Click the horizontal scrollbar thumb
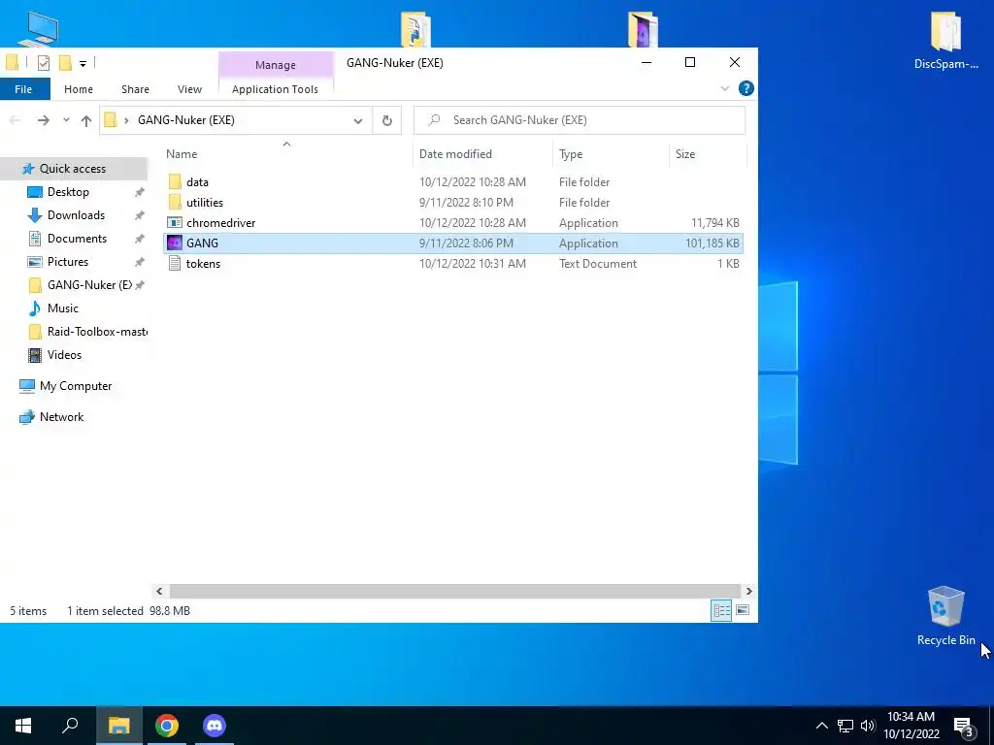The height and width of the screenshot is (745, 994). 455,591
